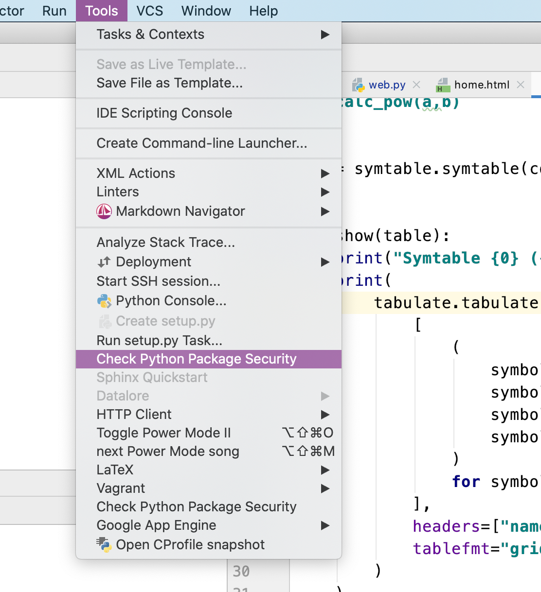
Task: Click the web.py Python file icon
Action: tap(359, 85)
